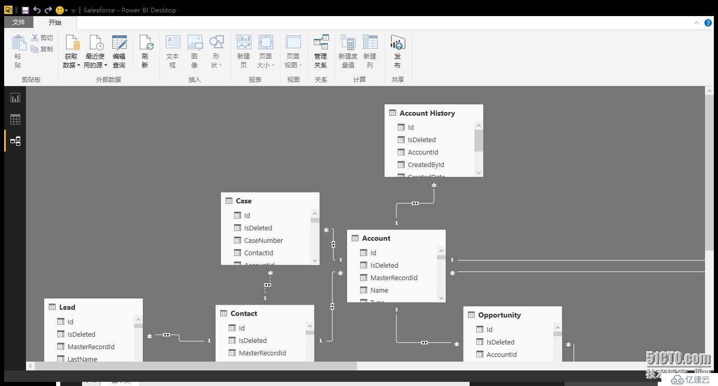Create a 新建列 new column
Image resolution: width=718 pixels, height=386 pixels.
point(370,51)
